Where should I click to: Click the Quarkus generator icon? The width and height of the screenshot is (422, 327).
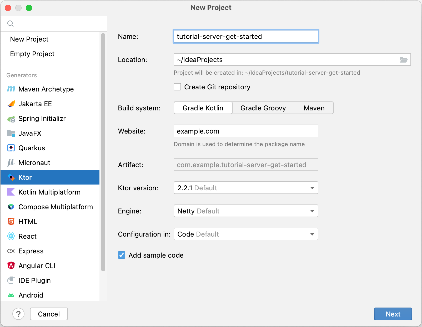[x=11, y=148]
